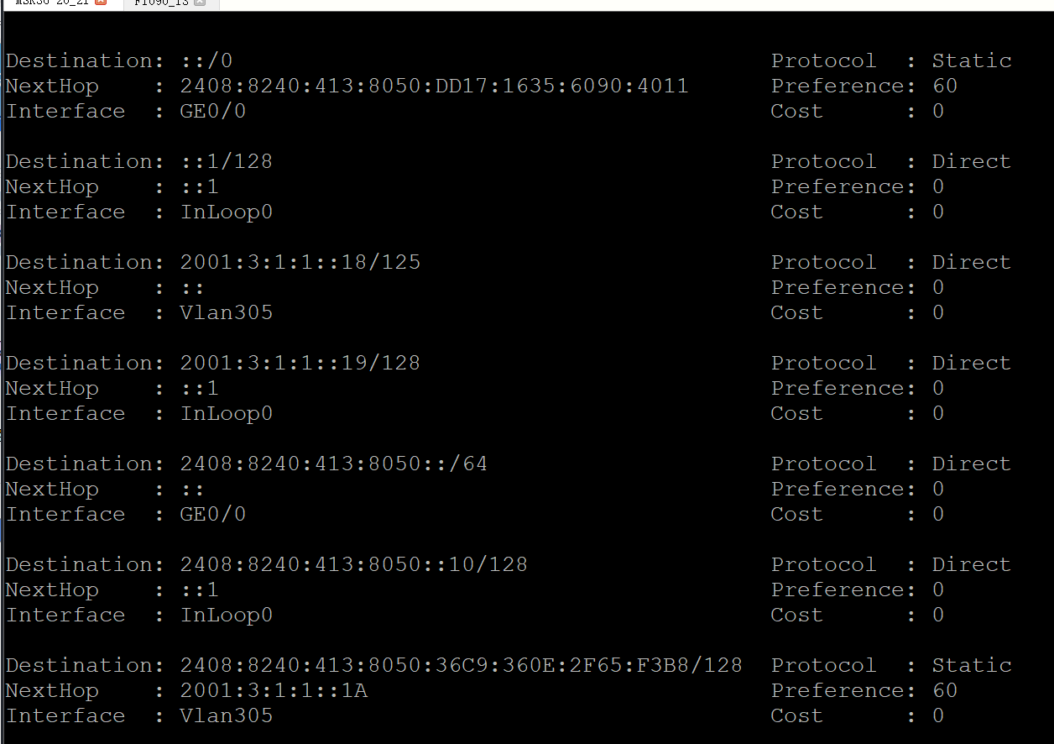This screenshot has height=744, width=1054.
Task: Click next hop 2408:8240:413:8050:DD17:1635:6090:4011
Action: coord(434,86)
